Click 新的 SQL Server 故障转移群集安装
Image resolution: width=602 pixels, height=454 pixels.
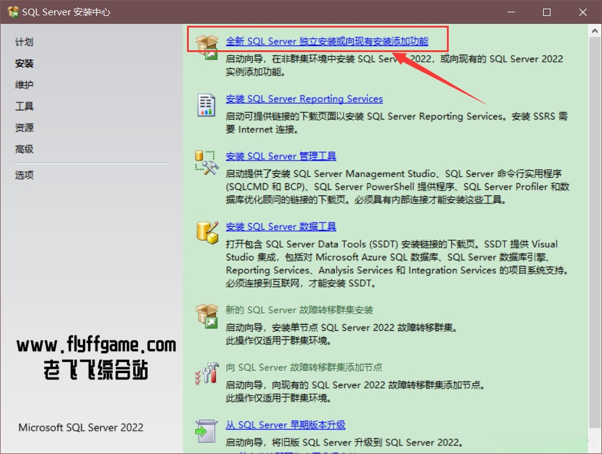pyautogui.click(x=299, y=309)
